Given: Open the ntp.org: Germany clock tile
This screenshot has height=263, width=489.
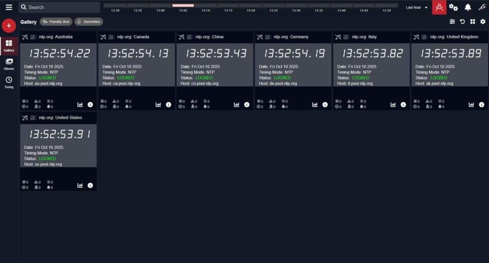Looking at the screenshot, I should point(293,64).
